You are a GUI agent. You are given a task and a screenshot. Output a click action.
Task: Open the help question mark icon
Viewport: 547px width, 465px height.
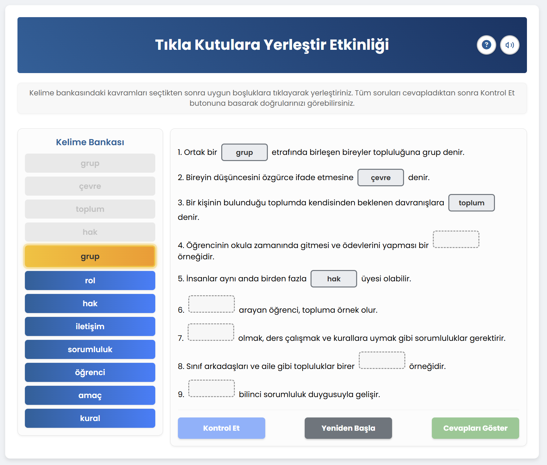pos(486,45)
